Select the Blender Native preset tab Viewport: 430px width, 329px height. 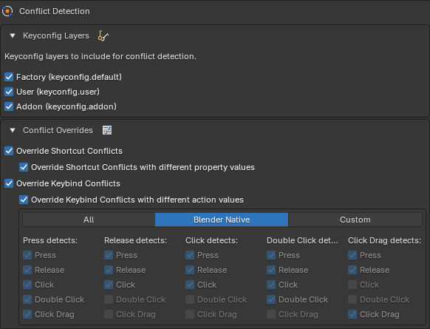coord(222,220)
